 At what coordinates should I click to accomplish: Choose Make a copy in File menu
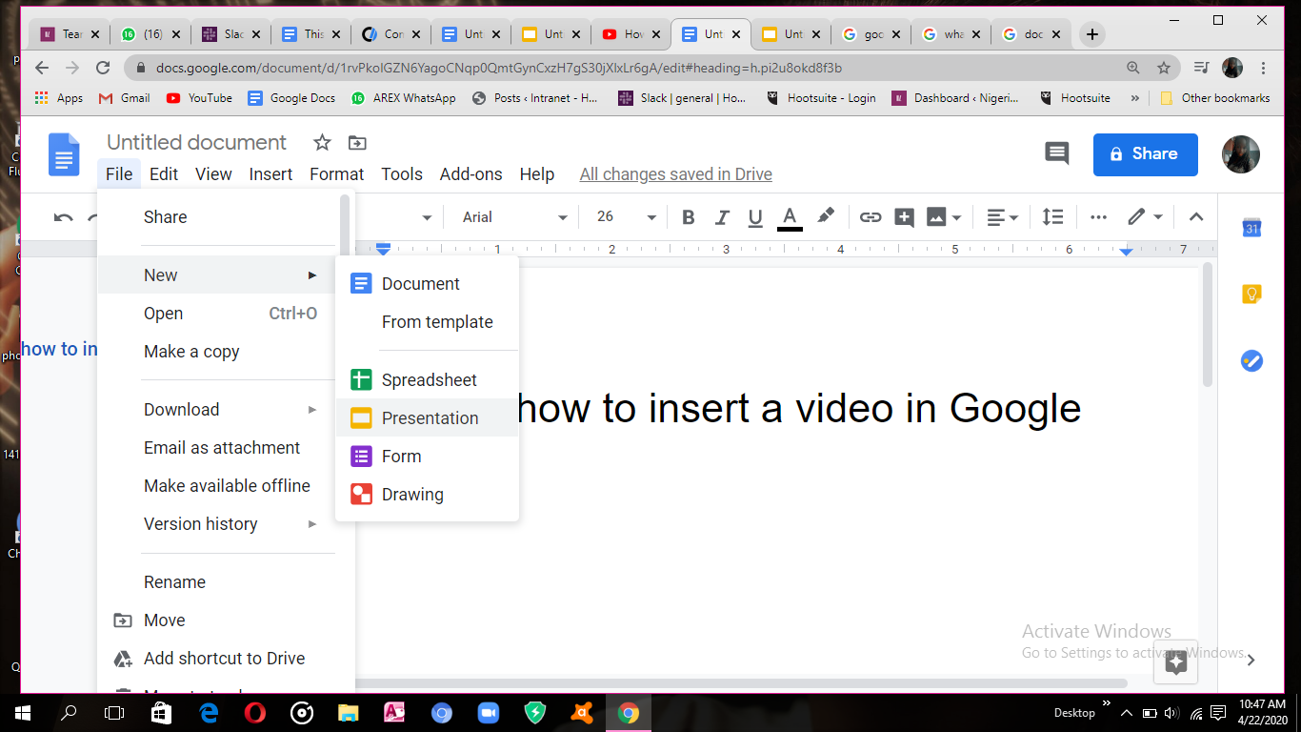pyautogui.click(x=191, y=352)
